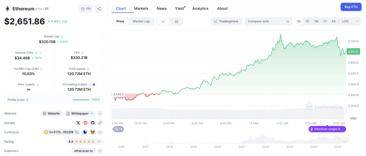Select Market cap chart mode
The width and height of the screenshot is (366, 156).
(142, 21)
